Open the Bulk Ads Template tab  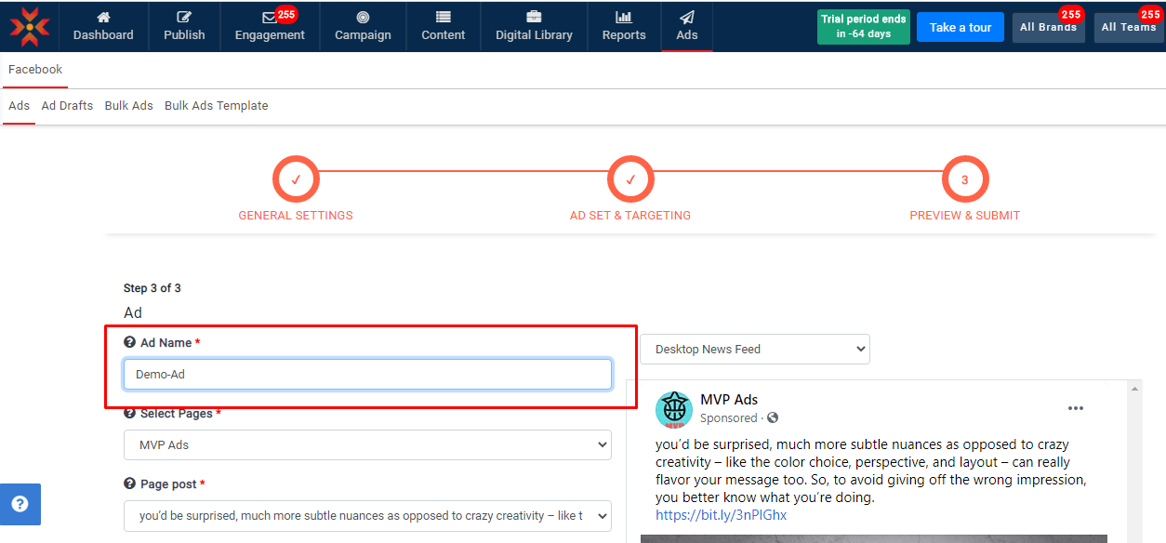216,106
